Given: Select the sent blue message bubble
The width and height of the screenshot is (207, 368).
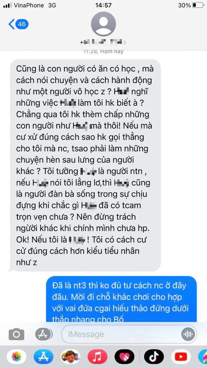Looking at the screenshot, I should point(121,299).
